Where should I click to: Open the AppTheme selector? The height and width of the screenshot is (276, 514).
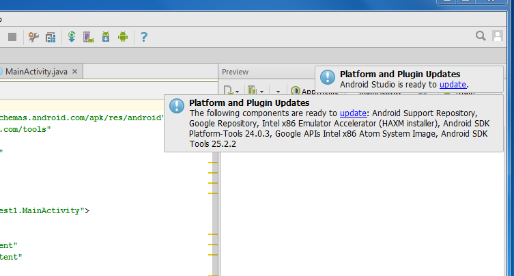(x=315, y=92)
